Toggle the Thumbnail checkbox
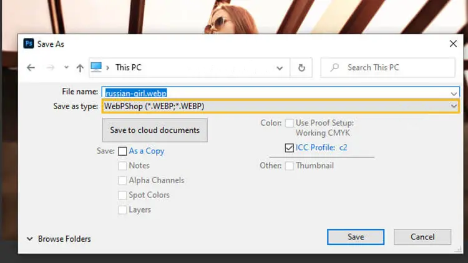468x263 pixels. click(x=289, y=166)
